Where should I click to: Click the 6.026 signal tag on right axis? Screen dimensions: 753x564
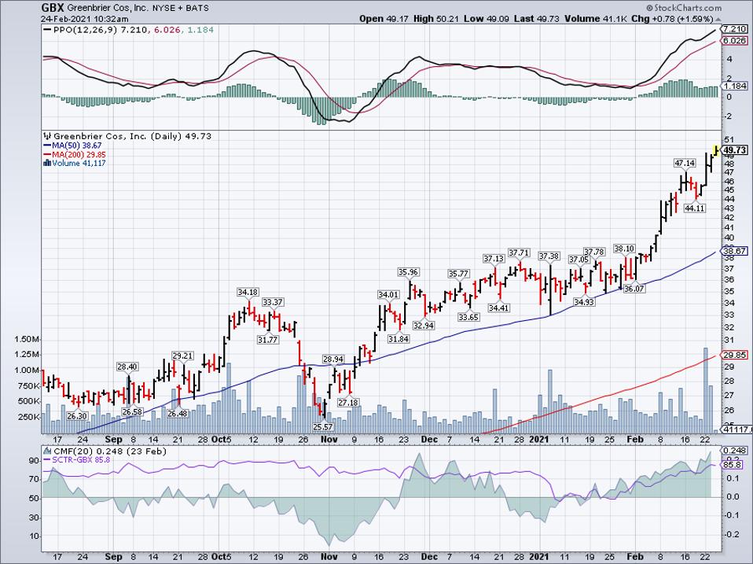(733, 41)
